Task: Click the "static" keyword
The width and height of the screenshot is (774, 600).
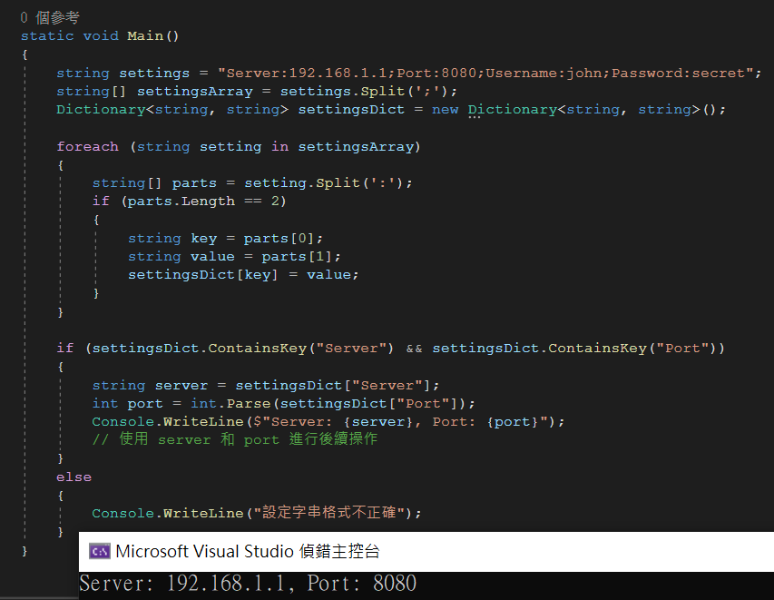Action: click(47, 36)
